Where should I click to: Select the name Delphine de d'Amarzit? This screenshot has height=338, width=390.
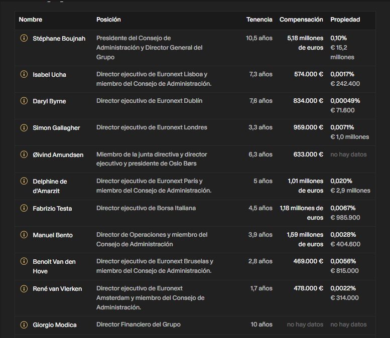tap(50, 186)
